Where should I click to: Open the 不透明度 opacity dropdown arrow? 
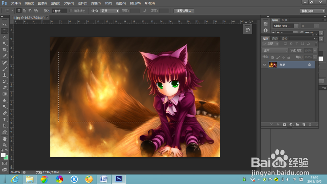315,50
